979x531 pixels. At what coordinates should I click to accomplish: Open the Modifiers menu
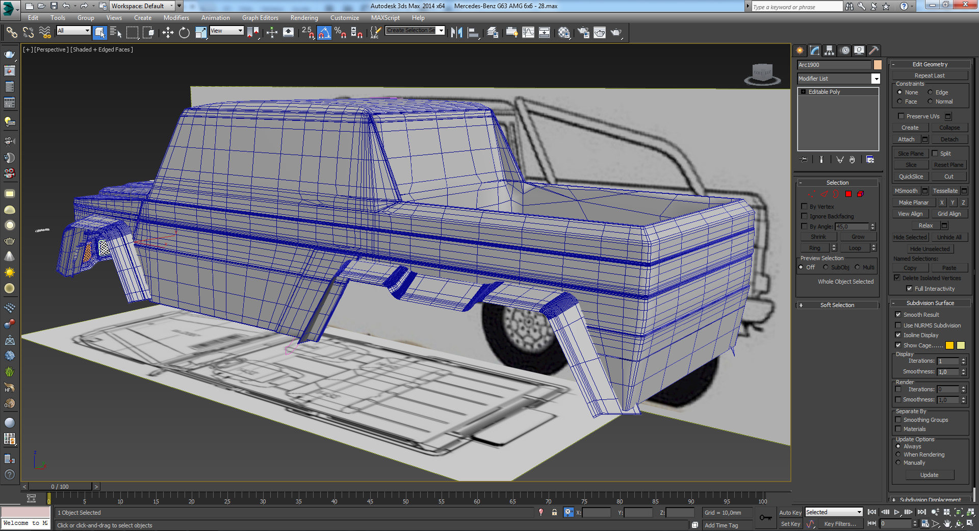click(176, 18)
